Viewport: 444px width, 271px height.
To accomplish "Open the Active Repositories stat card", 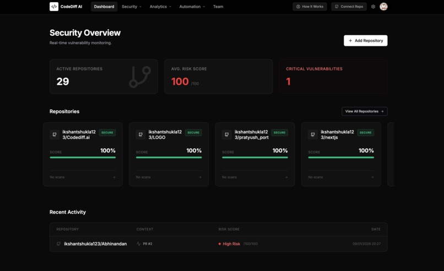I will [104, 77].
